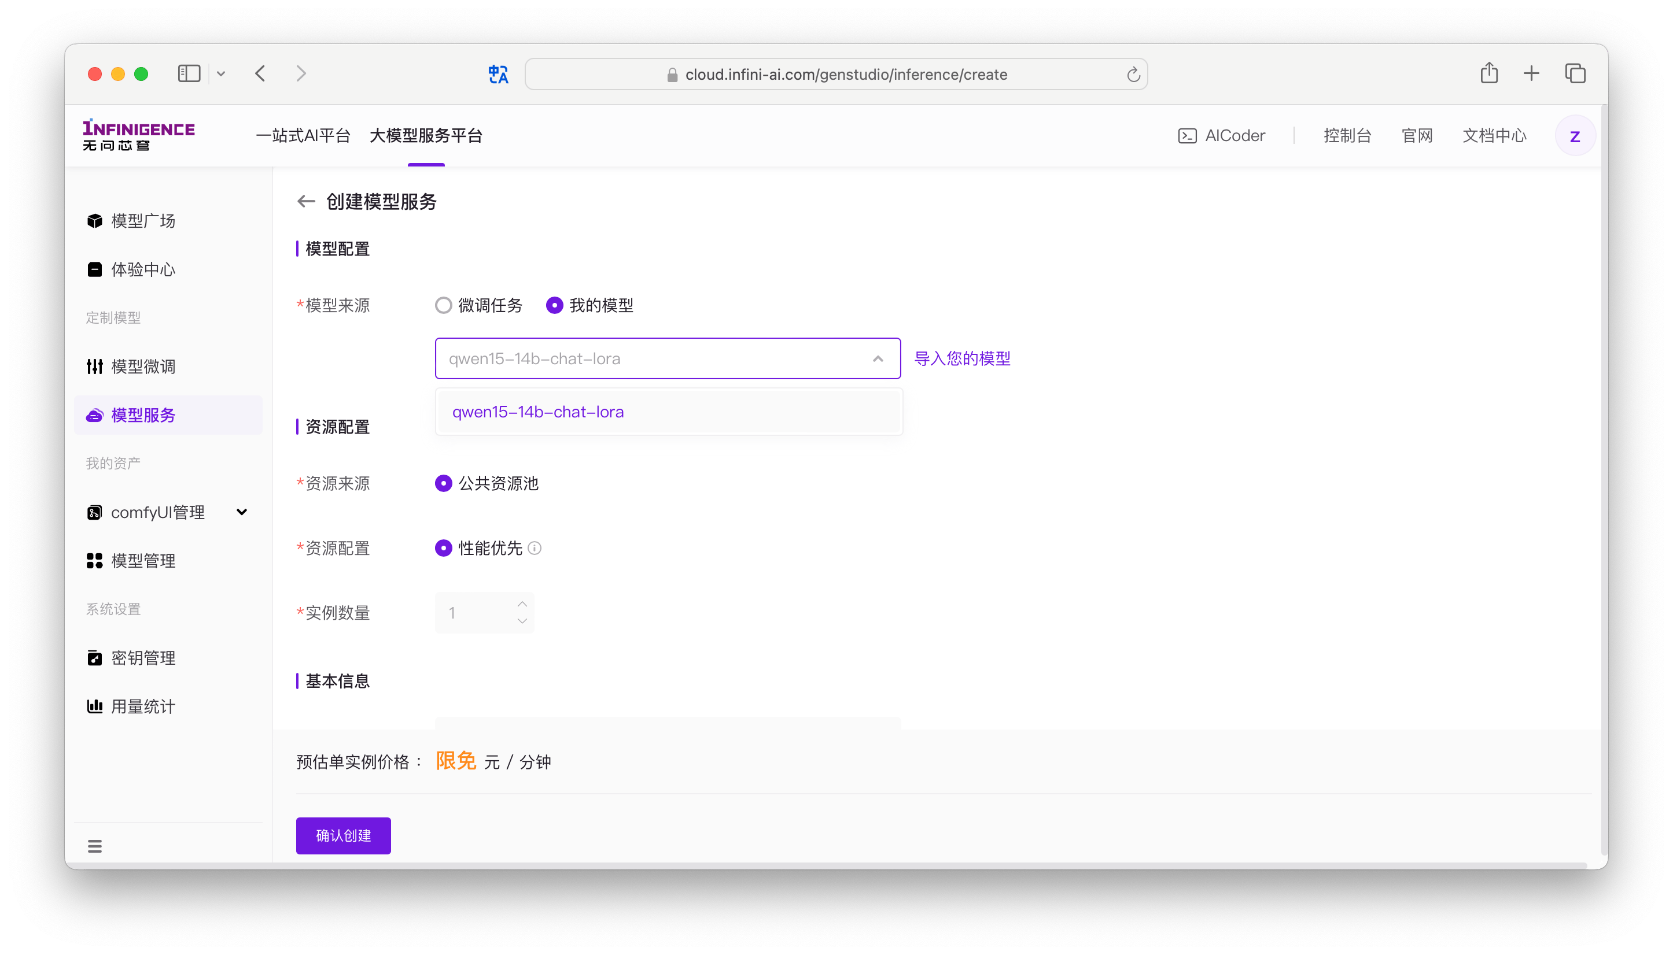The height and width of the screenshot is (955, 1673).
Task: Expand comfyUI管理 submenu chevron
Action: click(x=242, y=512)
